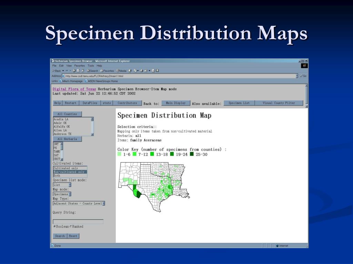Screen dimensions: 353x264
Task: Click the Discuss toolbar icon
Action: tap(153, 71)
